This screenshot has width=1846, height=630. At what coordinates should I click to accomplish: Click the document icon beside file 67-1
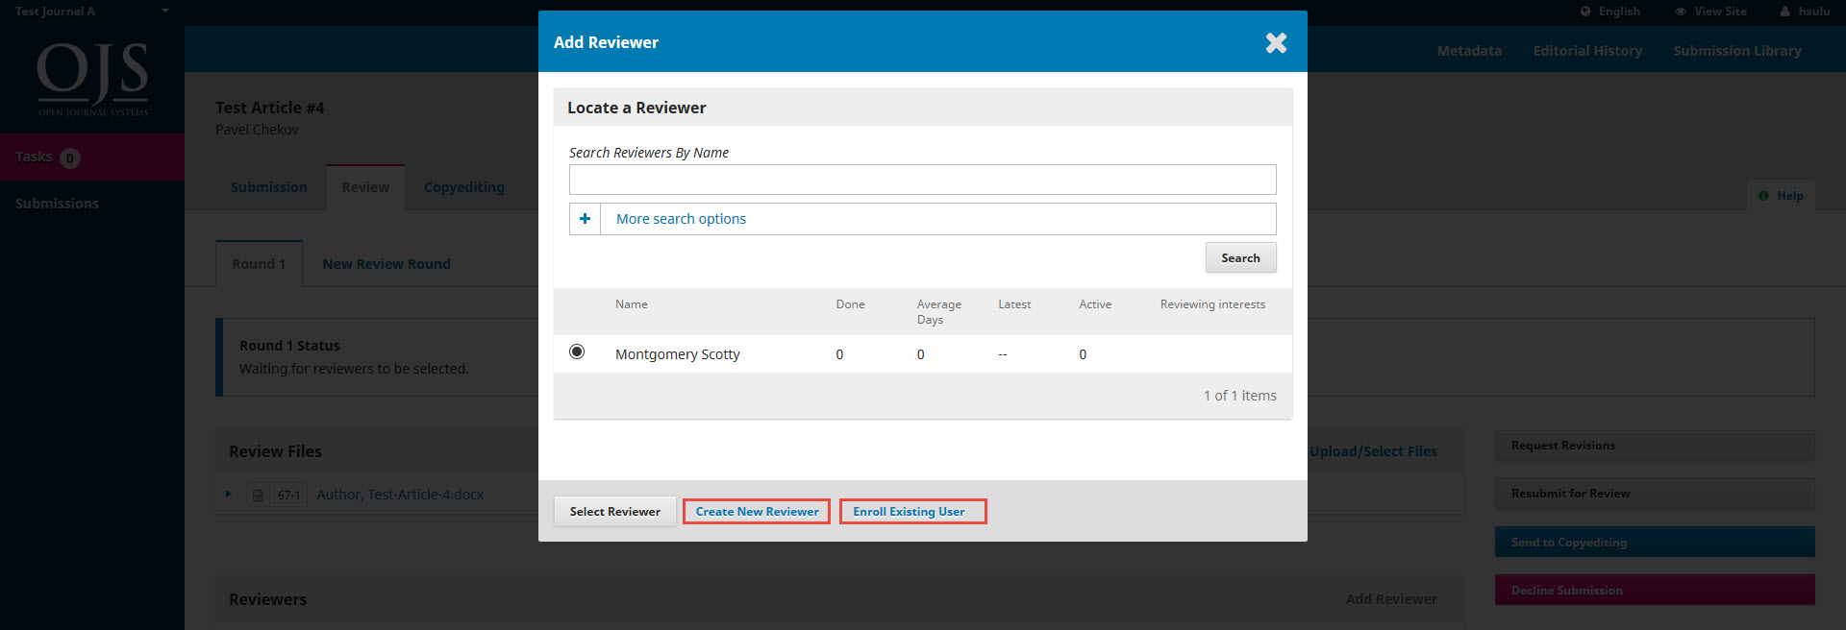[x=258, y=495]
